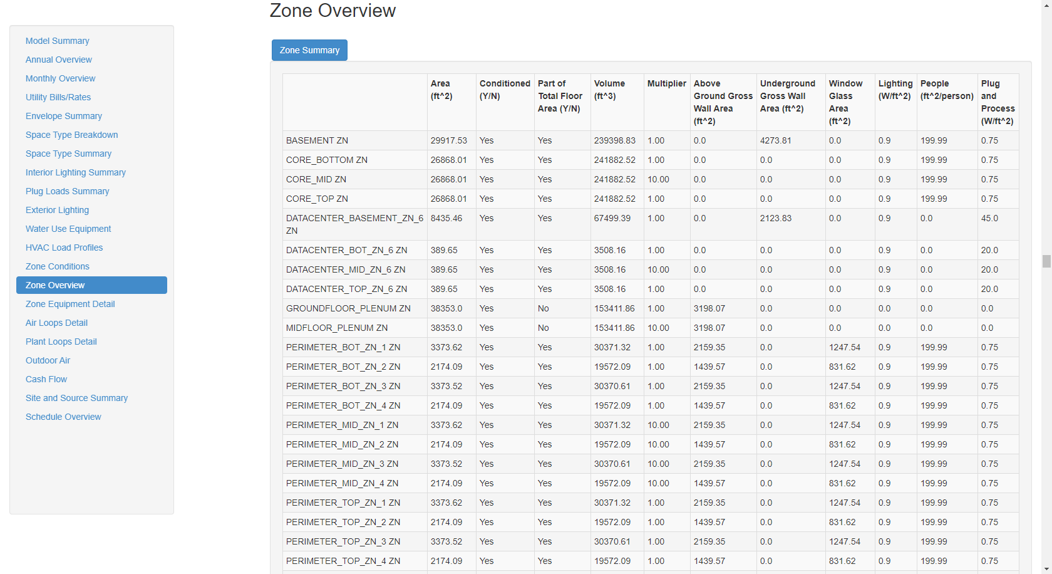This screenshot has height=574, width=1052.
Task: Open the Plant Loops Detail
Action: 61,342
